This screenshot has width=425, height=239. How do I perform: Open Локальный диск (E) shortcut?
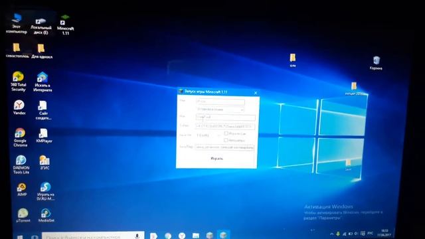tap(41, 26)
